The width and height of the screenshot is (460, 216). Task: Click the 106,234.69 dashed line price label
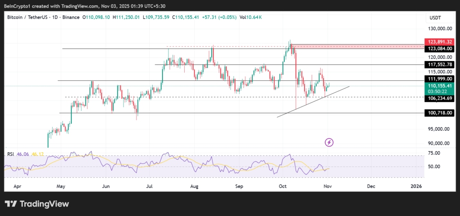(x=439, y=99)
